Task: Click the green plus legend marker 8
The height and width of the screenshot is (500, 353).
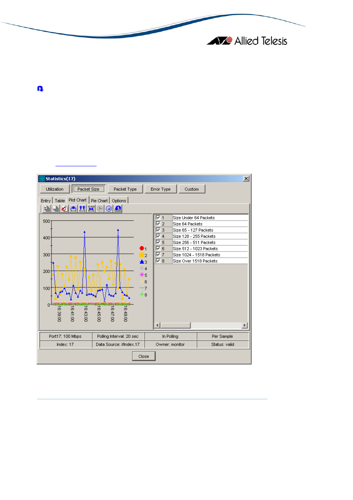Action: [142, 295]
